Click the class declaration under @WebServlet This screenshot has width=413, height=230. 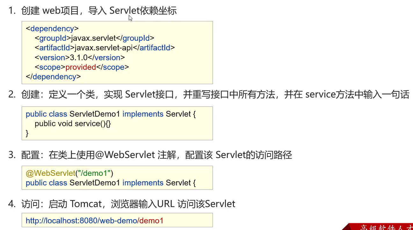(x=111, y=183)
